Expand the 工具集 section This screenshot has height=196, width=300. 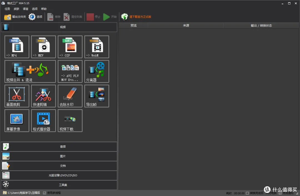59,185
